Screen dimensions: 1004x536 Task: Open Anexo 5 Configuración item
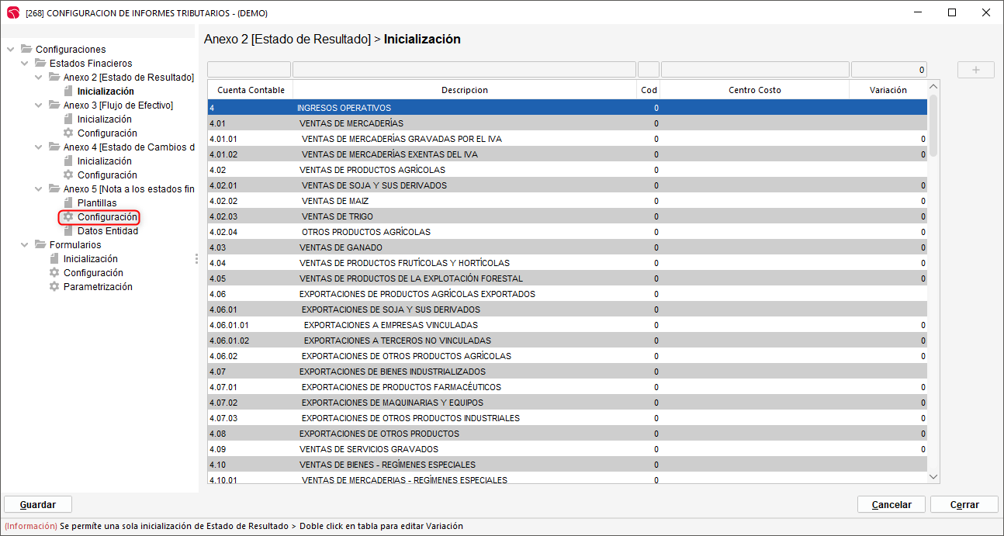107,217
